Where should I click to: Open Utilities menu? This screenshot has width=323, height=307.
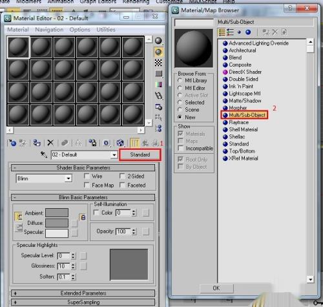[106, 30]
